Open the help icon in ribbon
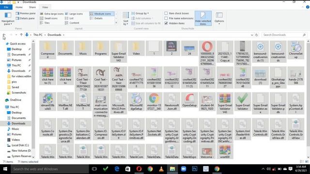Image resolution: width=310 pixels, height=174 pixels. pyautogui.click(x=308, y=7)
